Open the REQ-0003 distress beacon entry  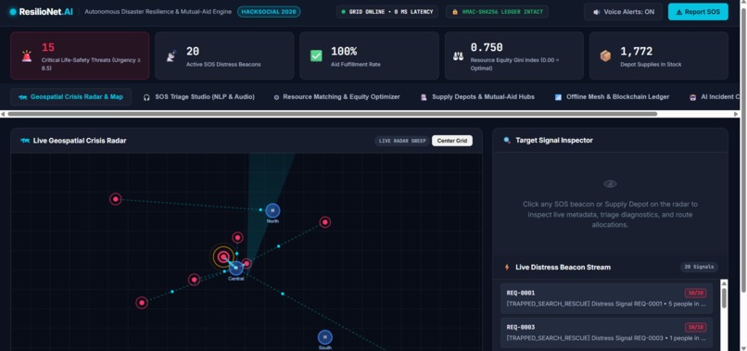[x=606, y=332]
